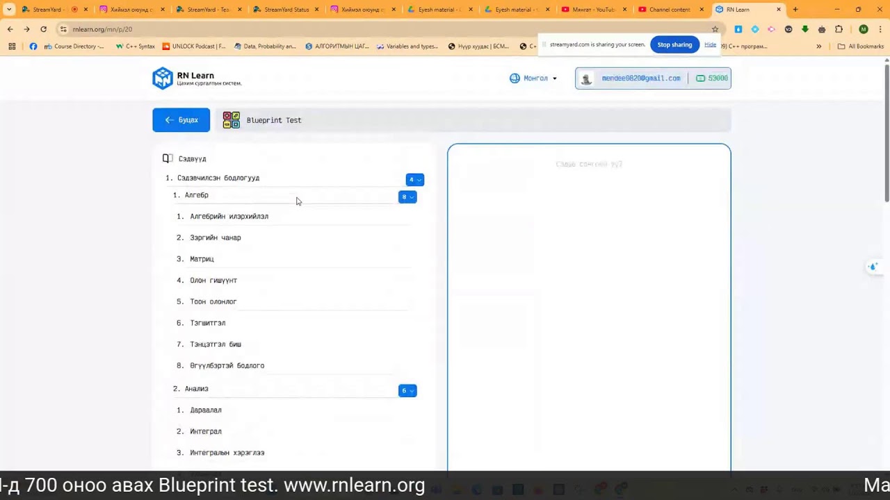Show more bookmarks with the chevron
Image resolution: width=890 pixels, height=500 pixels.
[818, 47]
